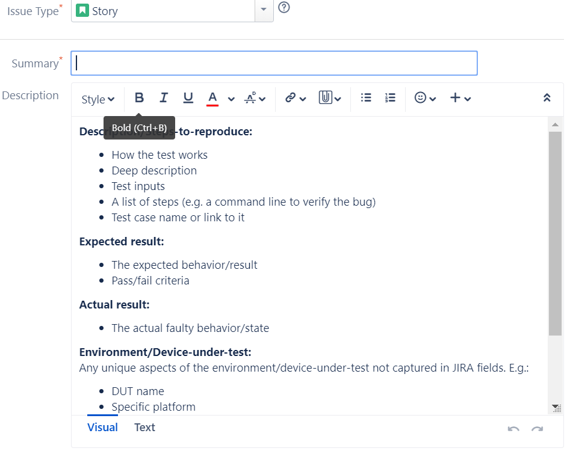Apply the red text color
The width and height of the screenshot is (567, 451).
212,99
